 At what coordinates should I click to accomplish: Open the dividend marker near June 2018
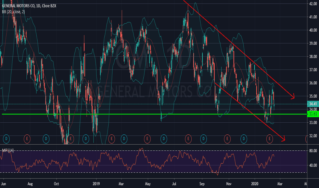pos(6,139)
